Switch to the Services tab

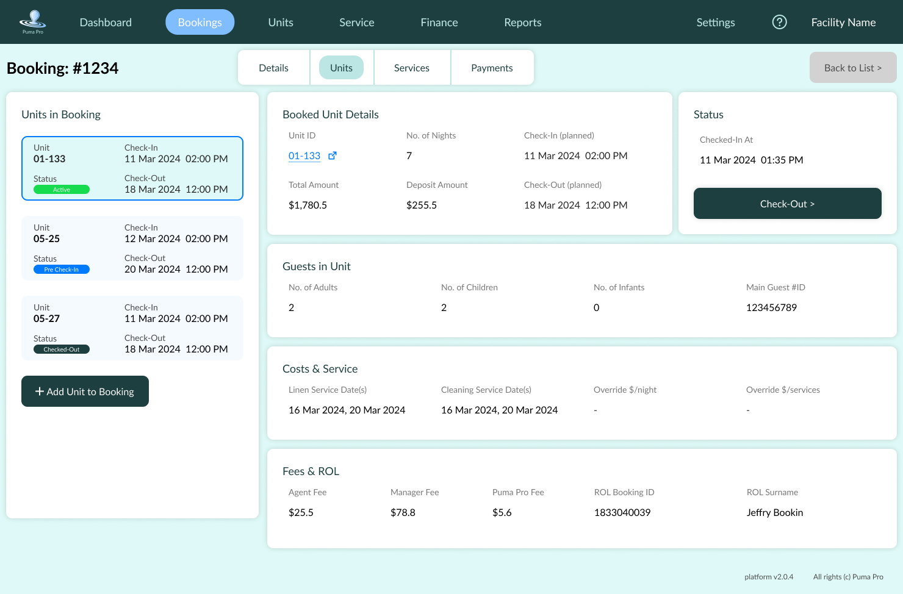tap(412, 68)
